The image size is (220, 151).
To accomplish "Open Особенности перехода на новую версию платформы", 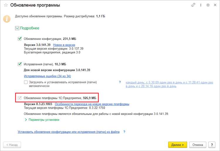I will (92, 104).
